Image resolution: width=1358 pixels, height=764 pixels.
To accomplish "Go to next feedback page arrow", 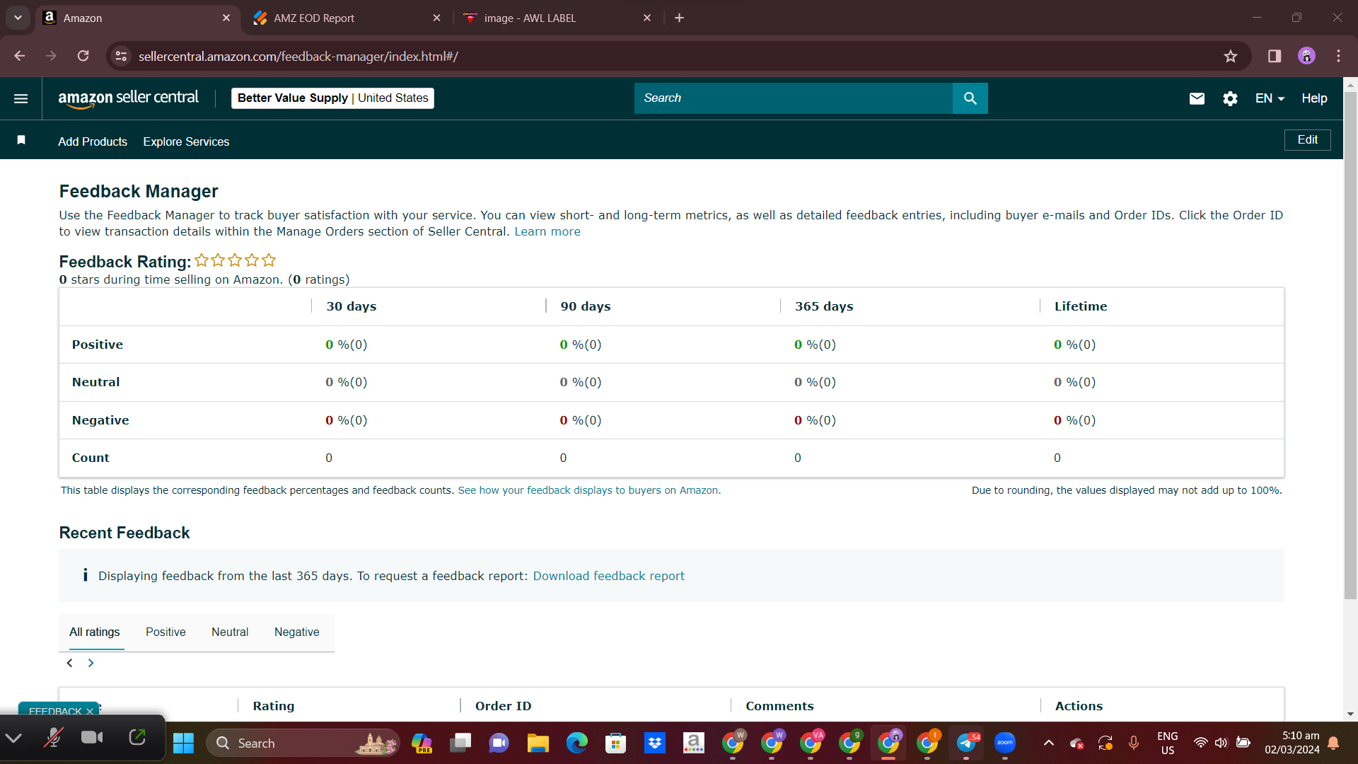I will 91,663.
